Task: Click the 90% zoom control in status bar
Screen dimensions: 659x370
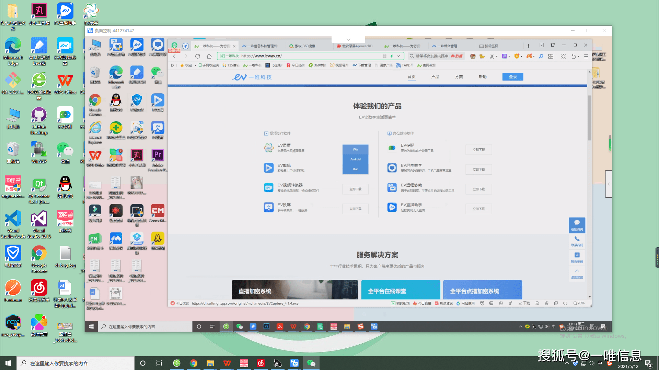Action: pos(579,303)
